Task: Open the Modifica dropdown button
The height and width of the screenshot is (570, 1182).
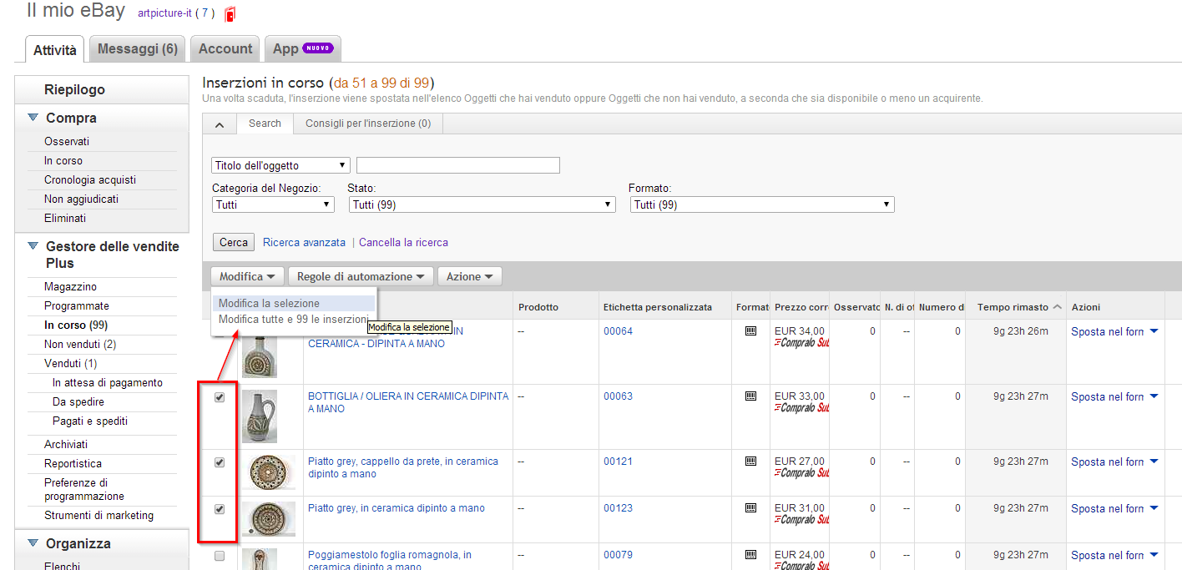Action: (x=247, y=276)
